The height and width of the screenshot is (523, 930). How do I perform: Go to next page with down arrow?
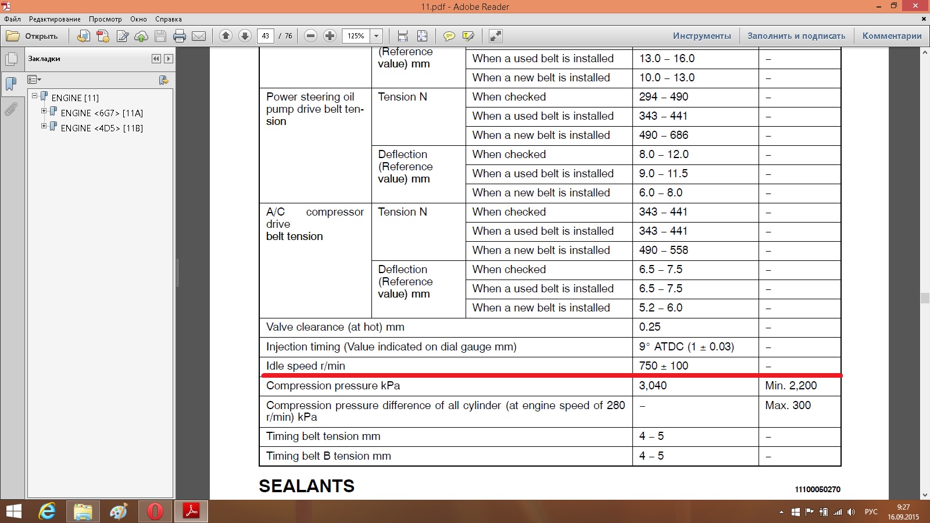point(245,36)
